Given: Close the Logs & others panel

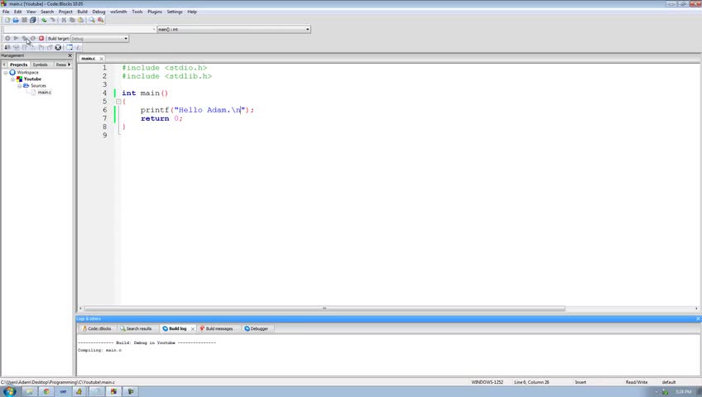Looking at the screenshot, I should pos(698,318).
